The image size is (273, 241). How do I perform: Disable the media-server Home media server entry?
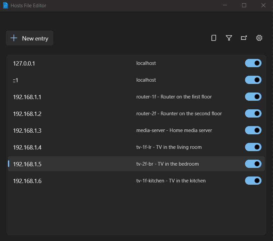[253, 130]
